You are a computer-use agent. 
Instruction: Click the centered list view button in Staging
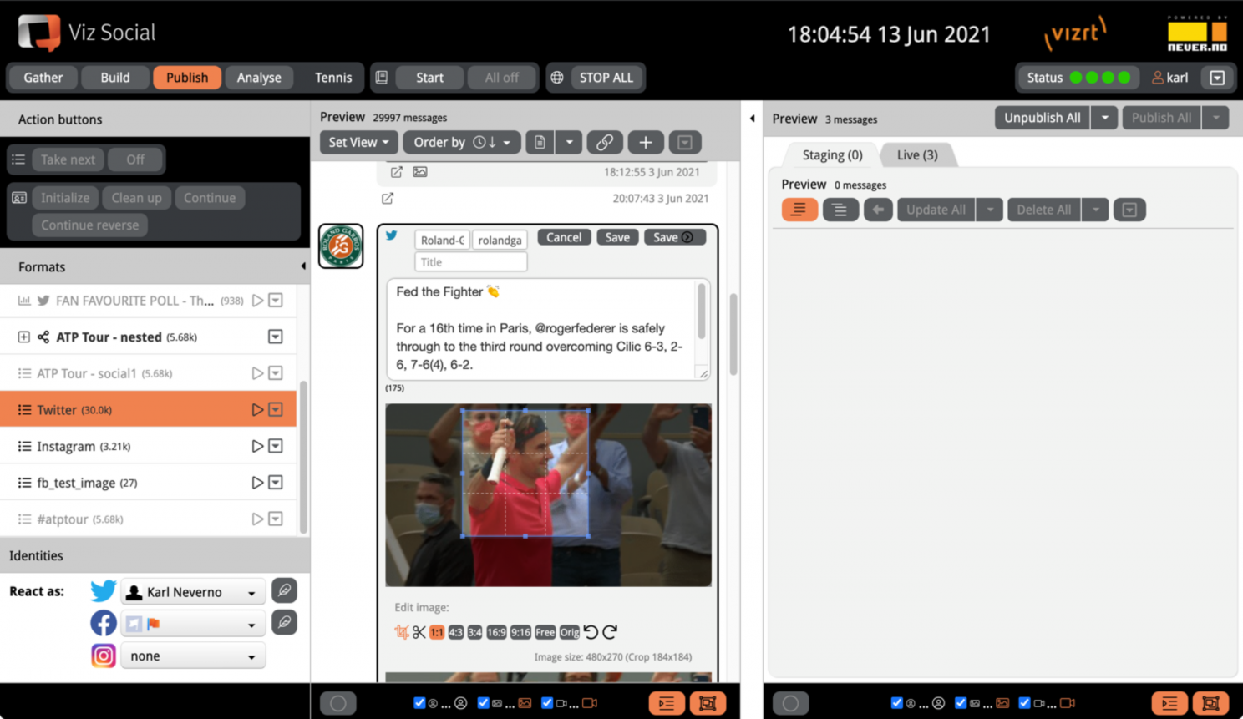(840, 210)
